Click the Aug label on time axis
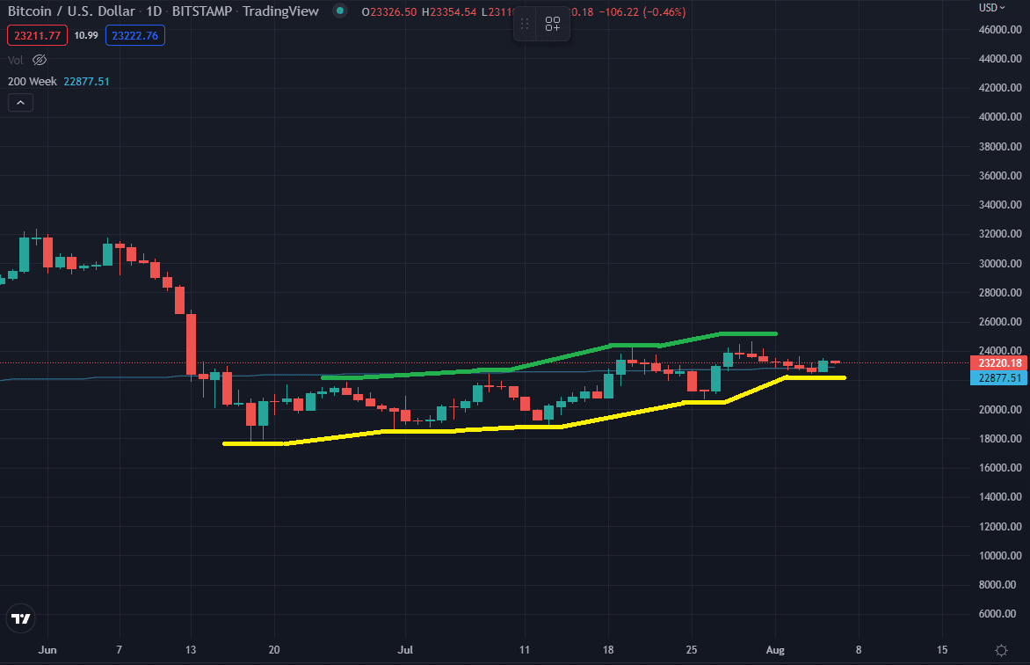 [775, 650]
